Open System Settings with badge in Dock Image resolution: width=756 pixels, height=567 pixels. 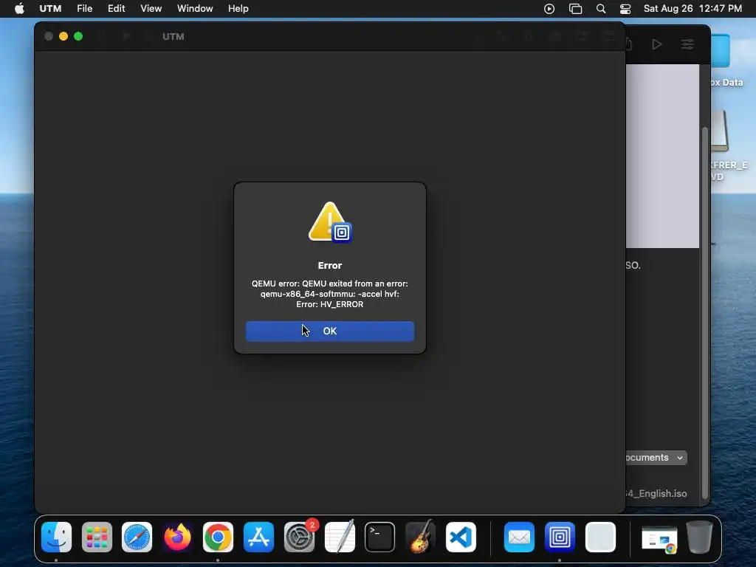[x=300, y=537]
